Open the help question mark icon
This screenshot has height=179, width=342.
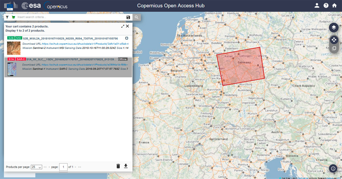(326, 6)
